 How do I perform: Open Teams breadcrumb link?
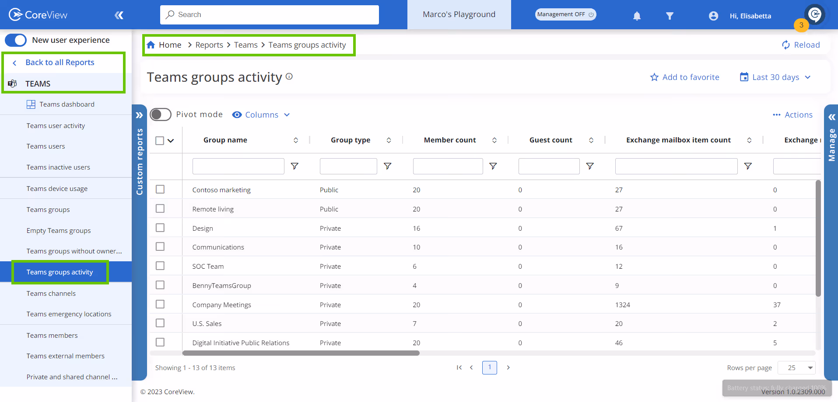click(246, 45)
